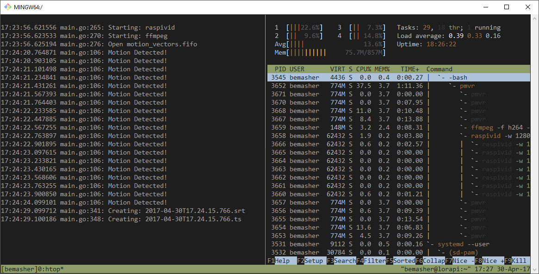Viewport: 539px width, 274px height.
Task: Maximize the MINGW64 window
Action: 506,7
